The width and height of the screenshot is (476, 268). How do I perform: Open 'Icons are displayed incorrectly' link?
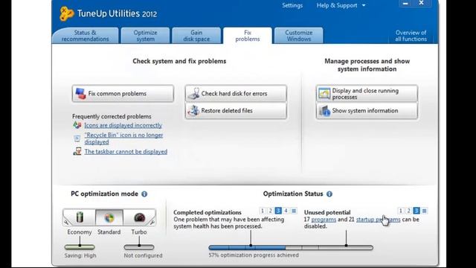pyautogui.click(x=123, y=125)
